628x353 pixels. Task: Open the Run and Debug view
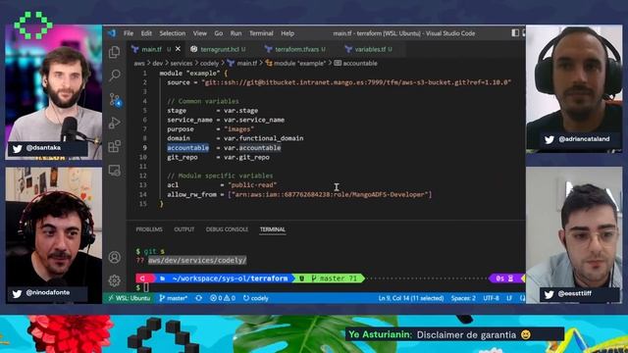point(115,123)
